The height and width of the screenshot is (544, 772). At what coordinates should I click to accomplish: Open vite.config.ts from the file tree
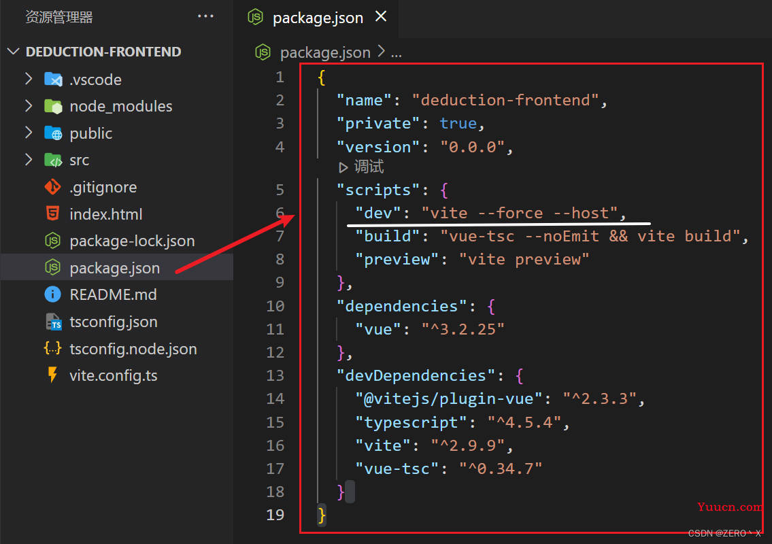coord(114,375)
